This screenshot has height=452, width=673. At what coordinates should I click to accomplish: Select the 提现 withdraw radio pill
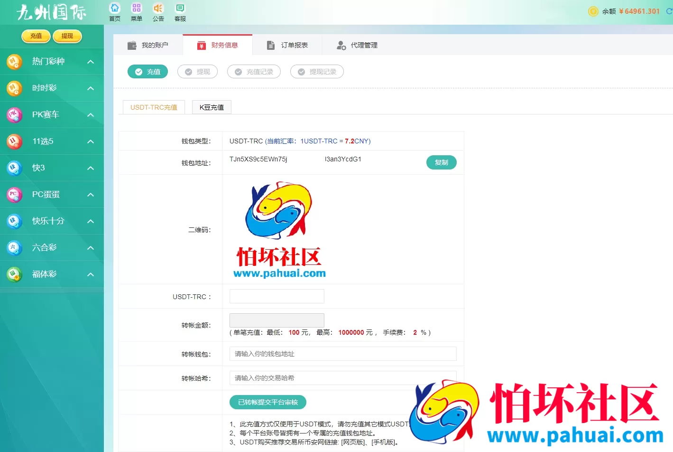pos(197,72)
